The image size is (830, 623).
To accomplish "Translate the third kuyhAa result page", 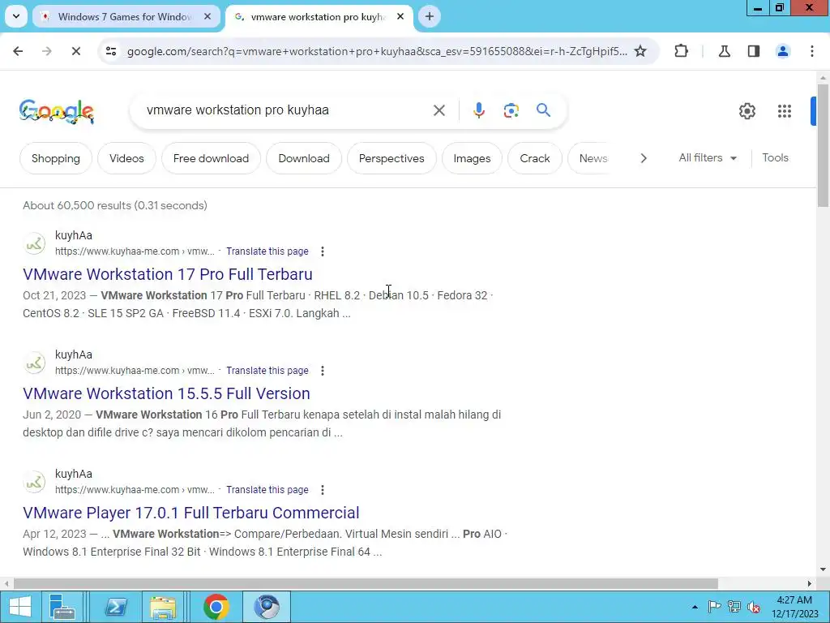I will click(267, 489).
